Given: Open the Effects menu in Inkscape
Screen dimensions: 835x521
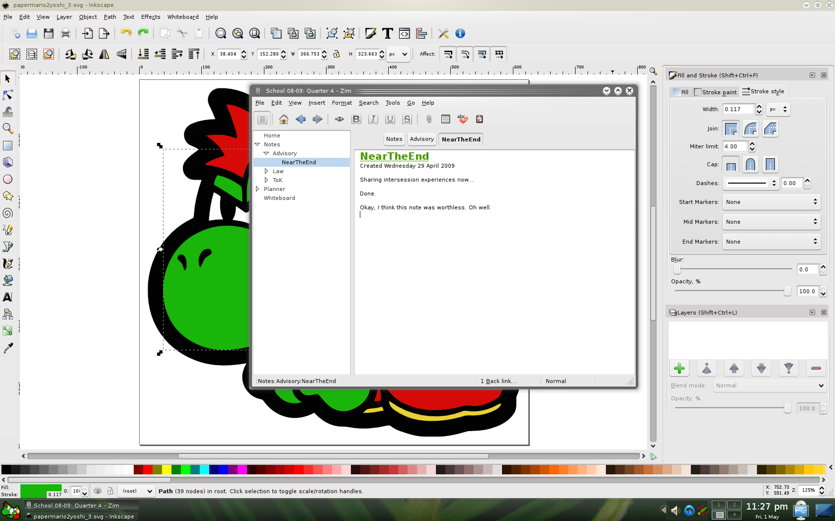Looking at the screenshot, I should pos(151,17).
